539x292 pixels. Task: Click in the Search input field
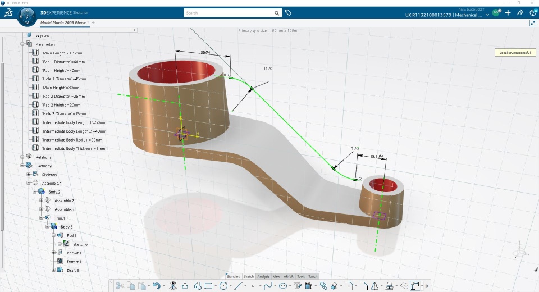[x=229, y=13]
